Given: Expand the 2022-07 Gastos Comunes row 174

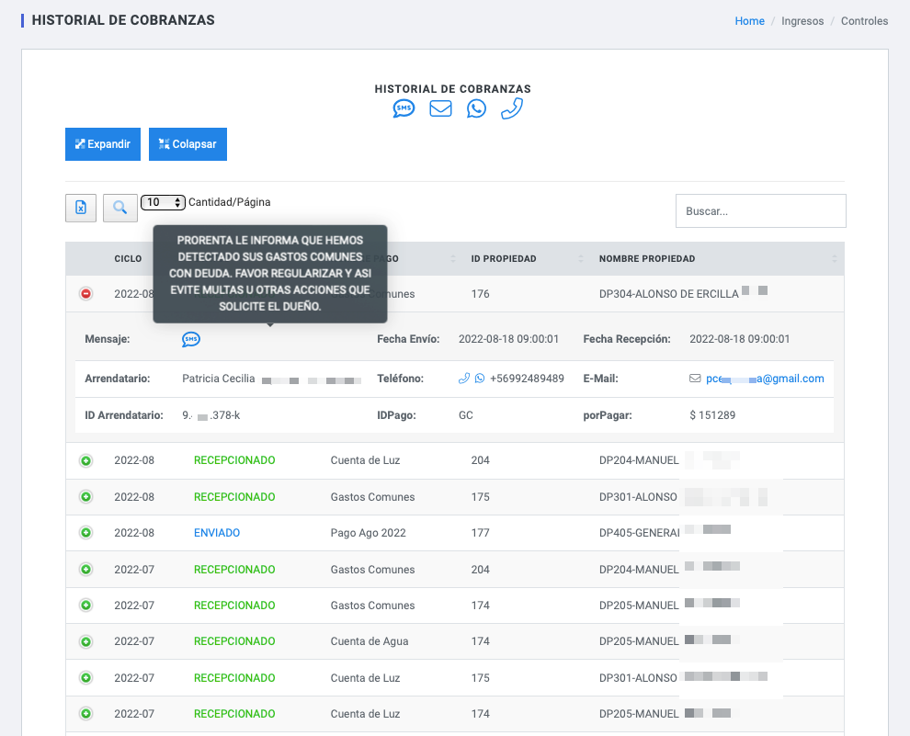Looking at the screenshot, I should pyautogui.click(x=85, y=606).
